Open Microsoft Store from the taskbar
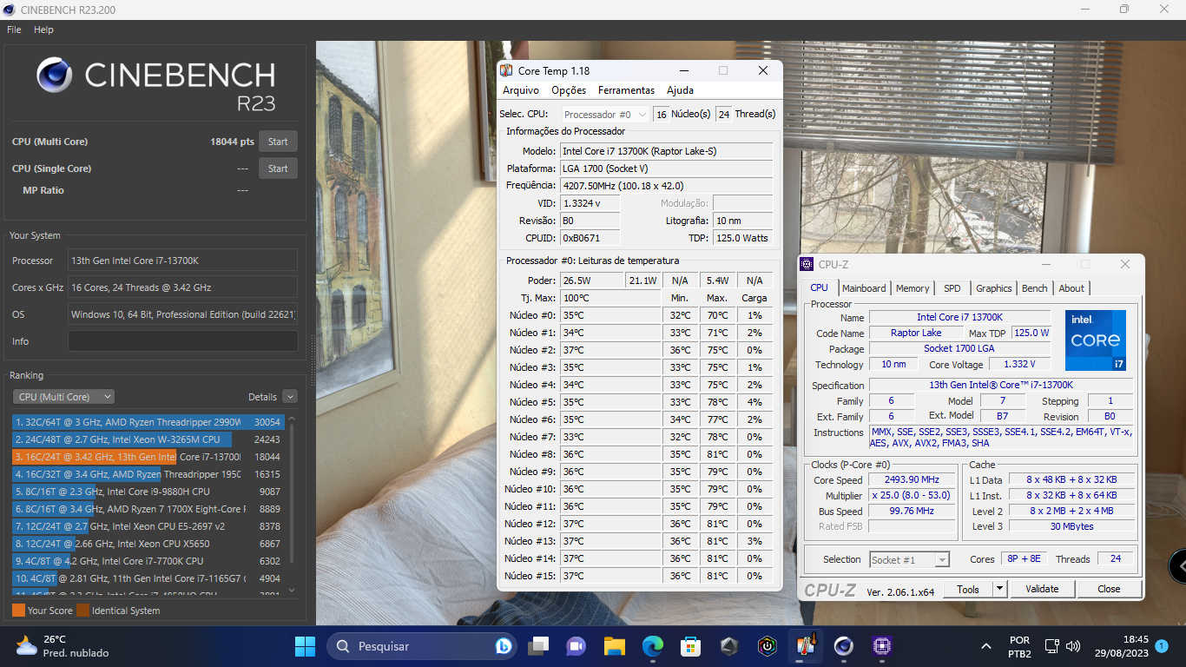 coord(691,646)
